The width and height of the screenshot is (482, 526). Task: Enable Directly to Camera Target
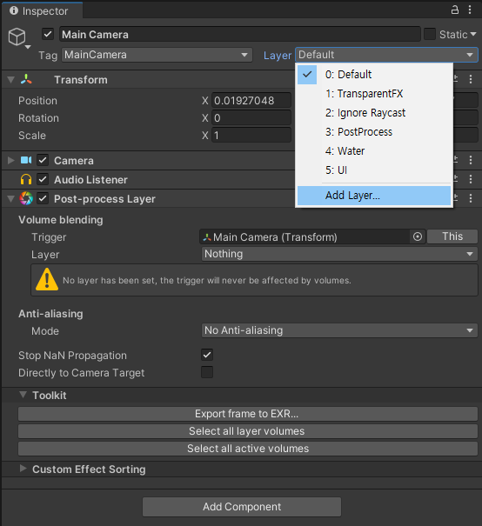207,372
